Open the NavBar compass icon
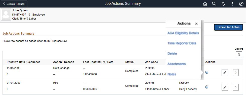This screenshot has height=95, width=247. [241, 4]
